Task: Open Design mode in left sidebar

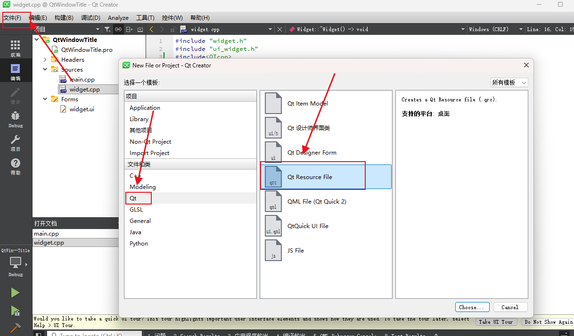Action: click(x=16, y=96)
